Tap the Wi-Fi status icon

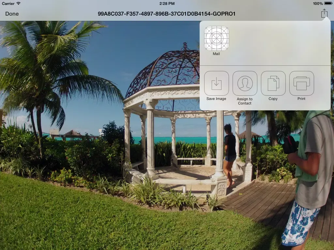18,3
